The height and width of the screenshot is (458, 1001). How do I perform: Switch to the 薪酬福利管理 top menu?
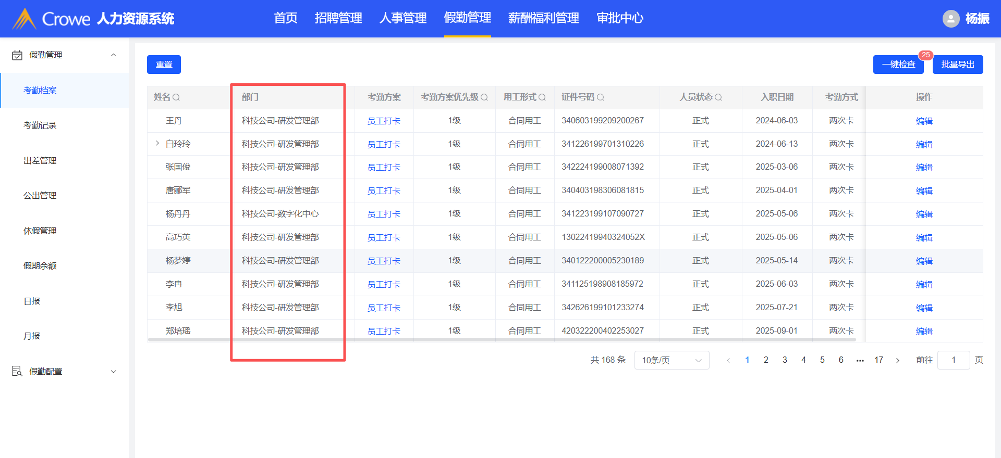[543, 18]
